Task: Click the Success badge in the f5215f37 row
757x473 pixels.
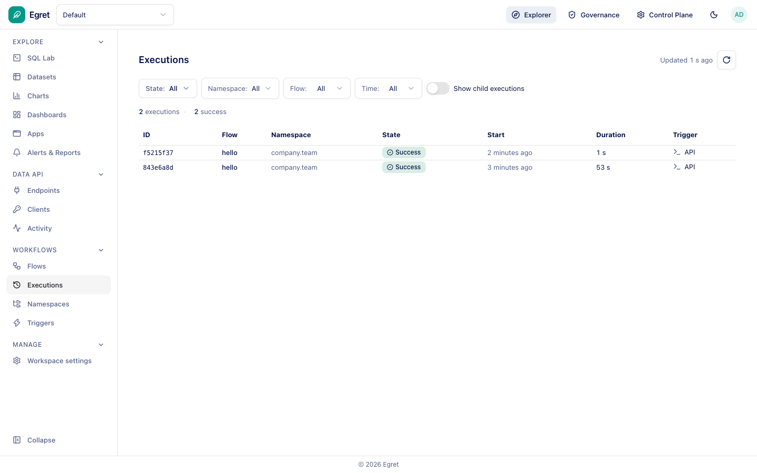Action: coord(404,152)
